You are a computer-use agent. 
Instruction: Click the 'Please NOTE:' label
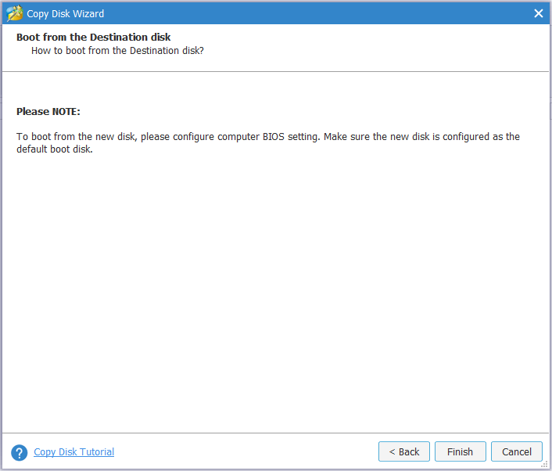tap(48, 112)
